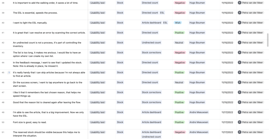Image resolution: width=269 pixels, height=139 pixels.
Task: Select row number 46
Action: coord(3,83)
